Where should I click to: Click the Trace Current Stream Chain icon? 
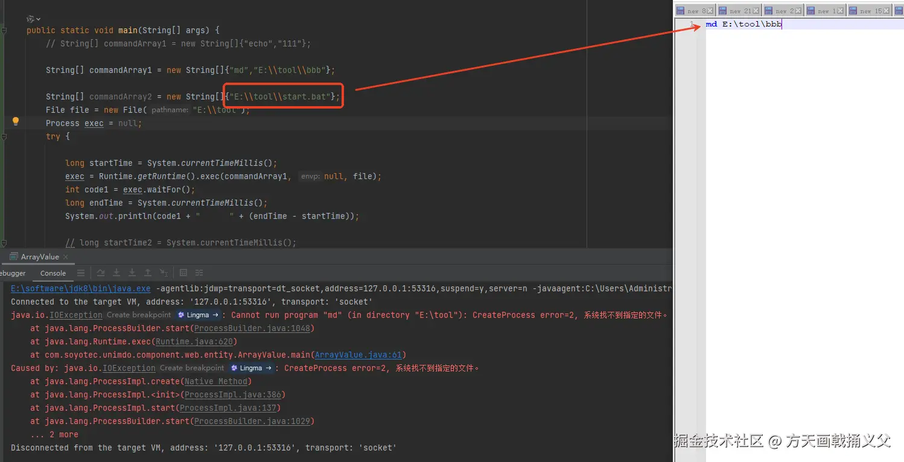coord(199,273)
